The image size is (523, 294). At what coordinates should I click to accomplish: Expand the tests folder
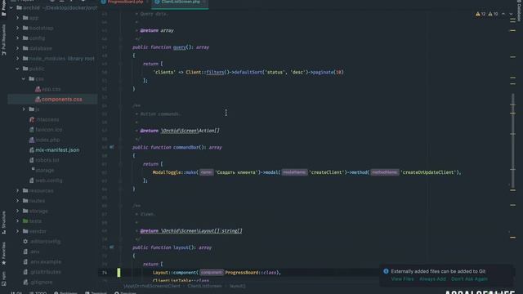tap(18, 221)
